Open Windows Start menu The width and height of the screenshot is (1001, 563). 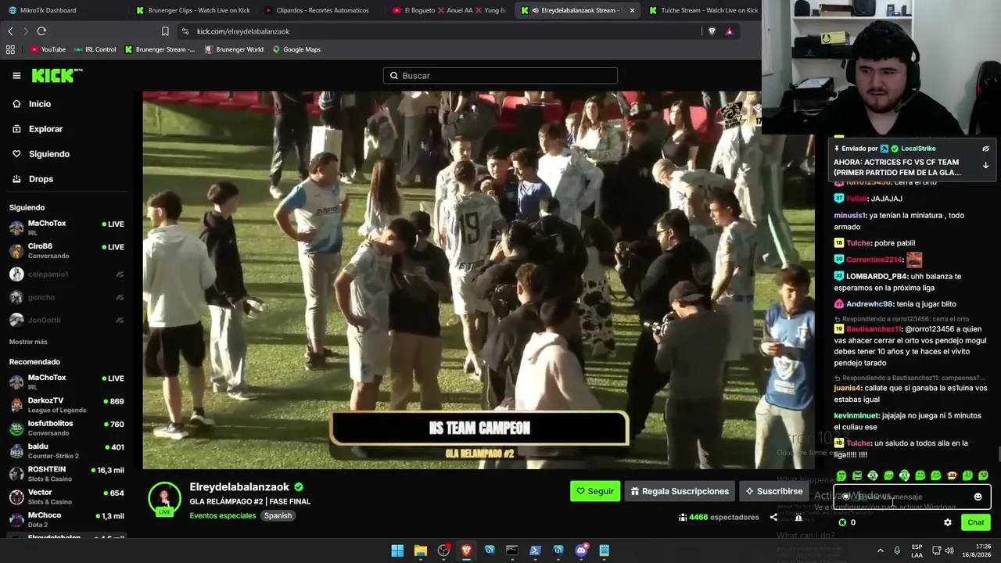(x=397, y=550)
